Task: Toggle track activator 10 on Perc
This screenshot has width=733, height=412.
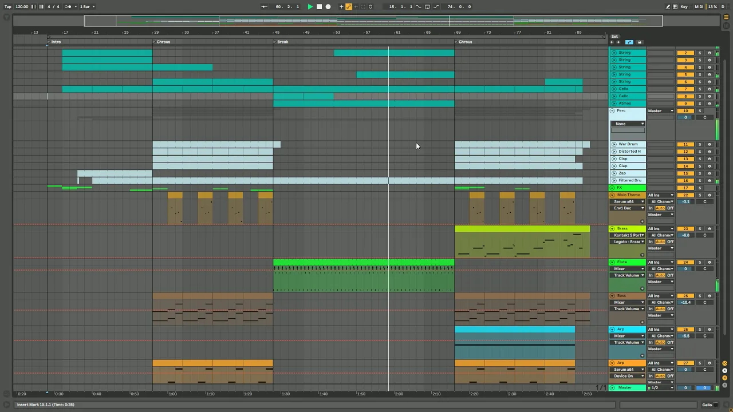Action: click(x=685, y=110)
